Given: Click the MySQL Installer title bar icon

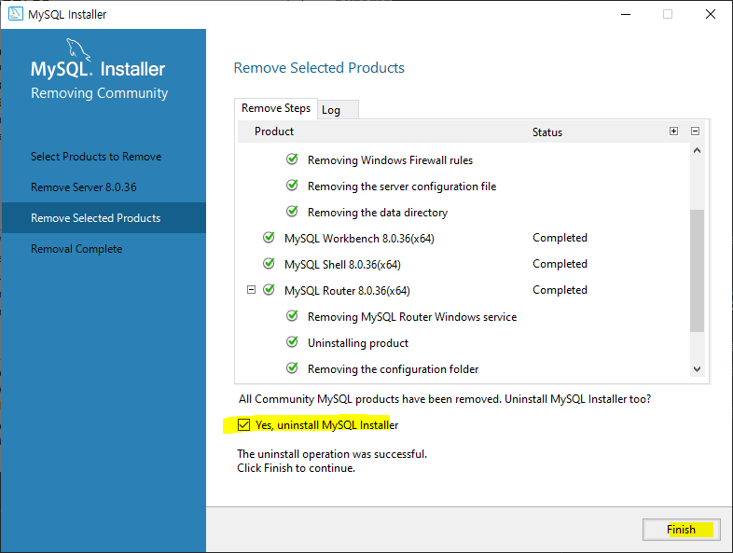Looking at the screenshot, I should [x=16, y=14].
